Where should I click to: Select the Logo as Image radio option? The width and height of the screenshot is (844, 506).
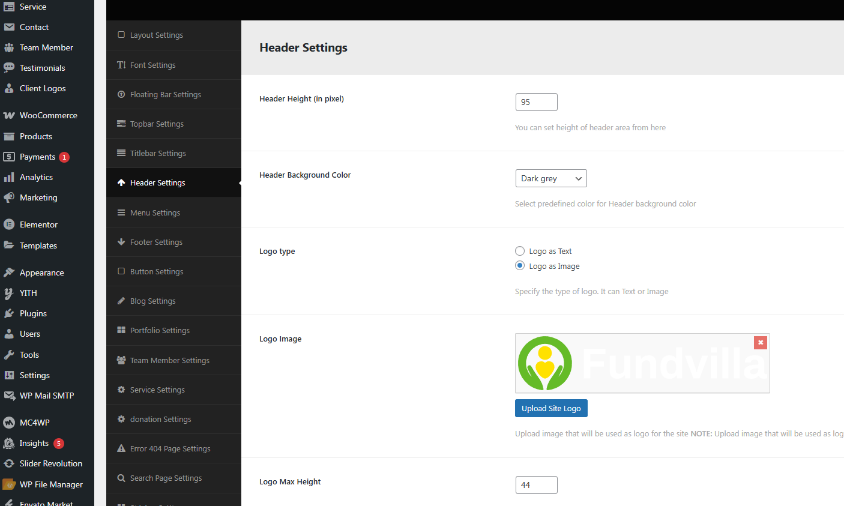click(520, 266)
